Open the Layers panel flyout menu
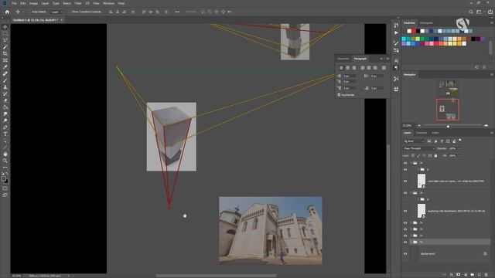 tap(492, 133)
